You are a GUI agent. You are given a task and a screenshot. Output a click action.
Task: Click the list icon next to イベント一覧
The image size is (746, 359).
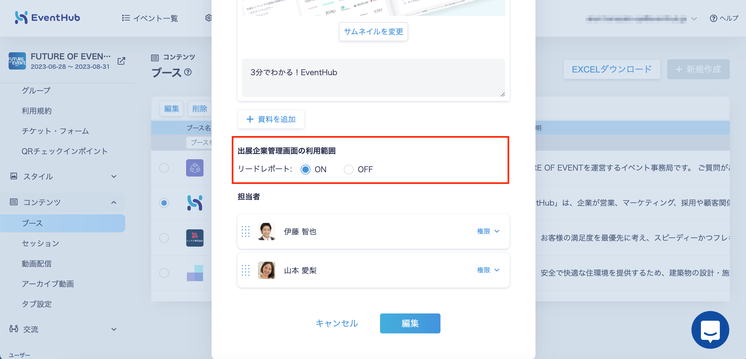coord(126,18)
